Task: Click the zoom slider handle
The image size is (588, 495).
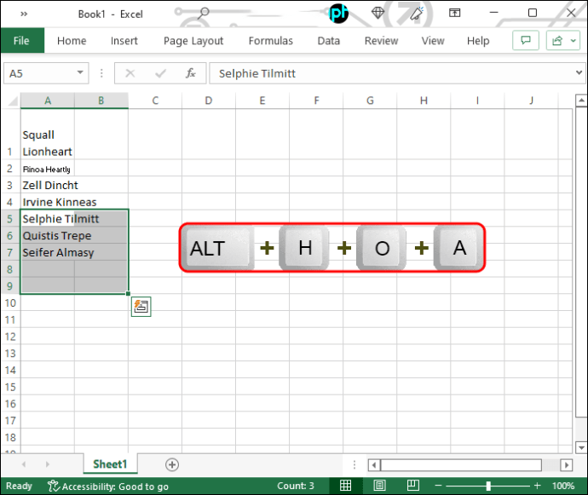Action: [488, 486]
